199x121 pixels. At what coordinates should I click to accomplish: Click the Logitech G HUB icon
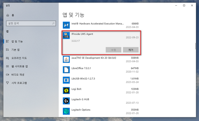[x=66, y=101]
